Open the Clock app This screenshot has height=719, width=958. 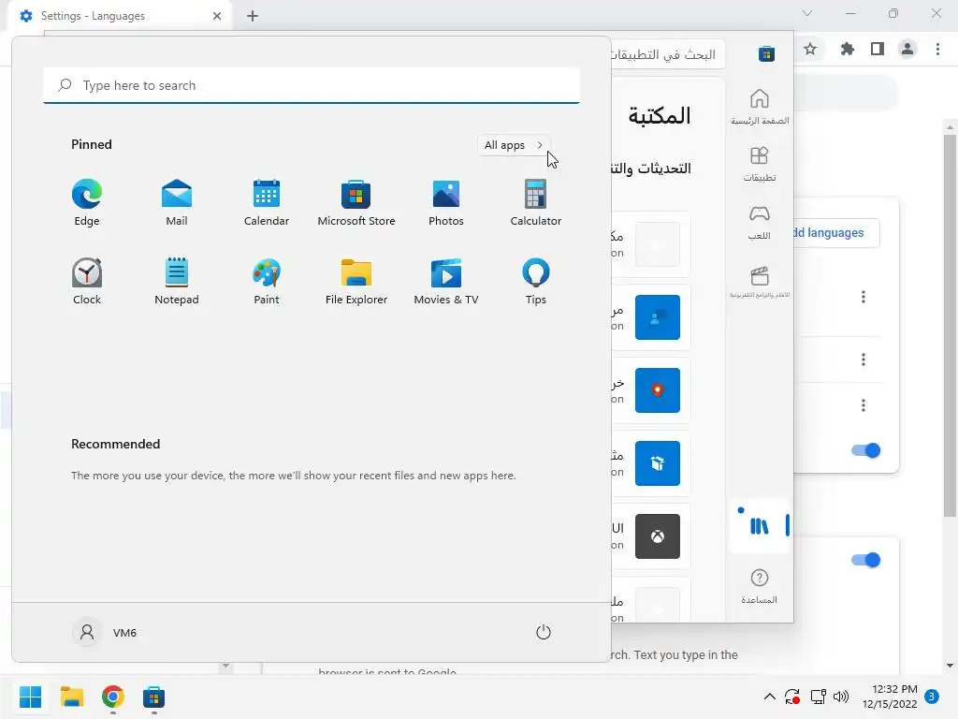[87, 281]
